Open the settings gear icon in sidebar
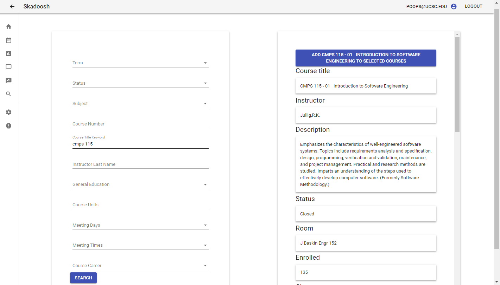The height and width of the screenshot is (285, 500). pos(9,112)
